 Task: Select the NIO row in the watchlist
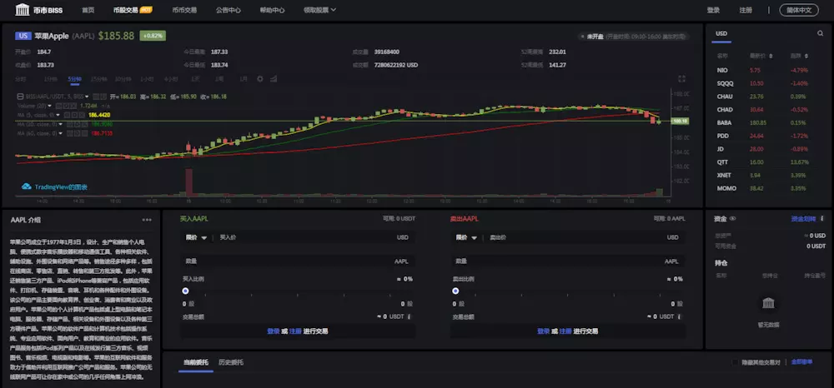point(769,70)
